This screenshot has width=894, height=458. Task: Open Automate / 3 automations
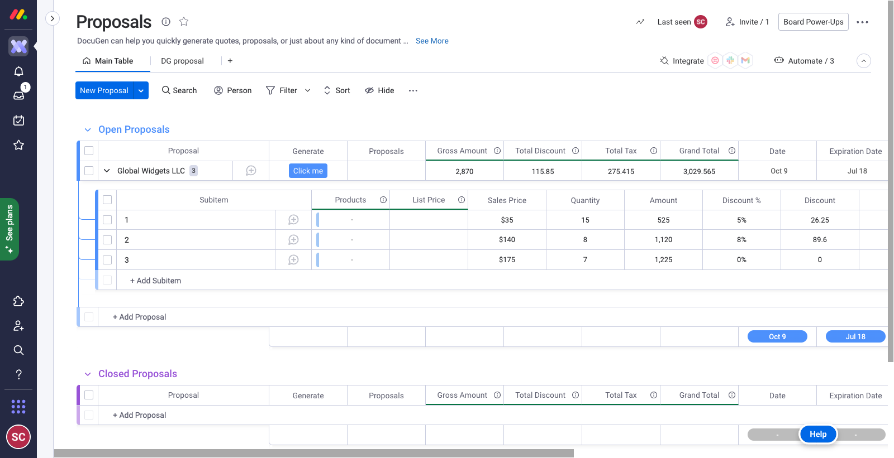tap(804, 61)
